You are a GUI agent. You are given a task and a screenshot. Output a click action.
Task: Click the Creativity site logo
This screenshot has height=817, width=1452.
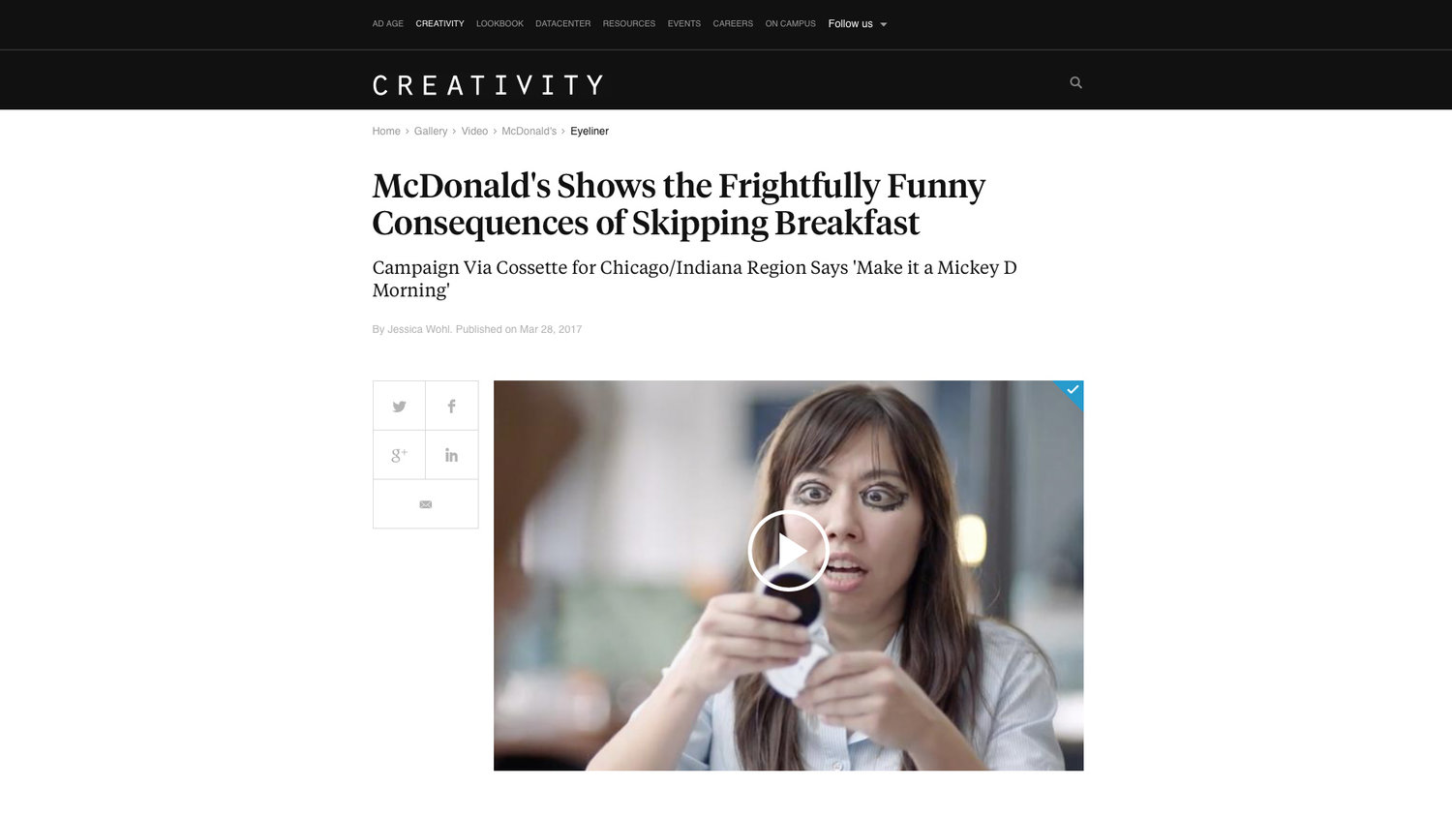click(x=488, y=85)
